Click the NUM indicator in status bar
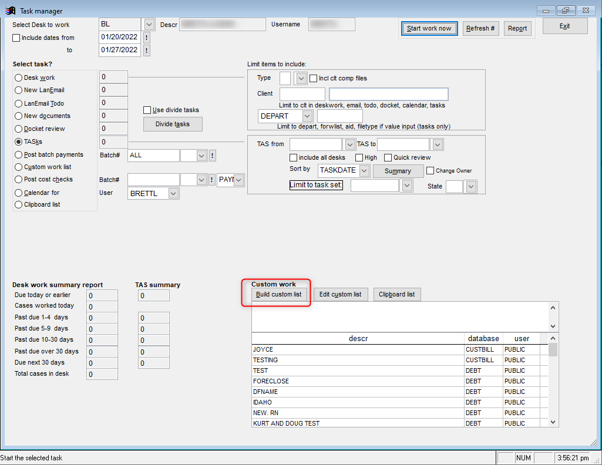The image size is (602, 465). coord(523,458)
